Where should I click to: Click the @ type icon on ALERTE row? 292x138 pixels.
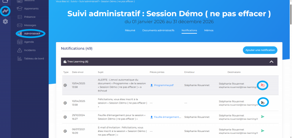65,85
